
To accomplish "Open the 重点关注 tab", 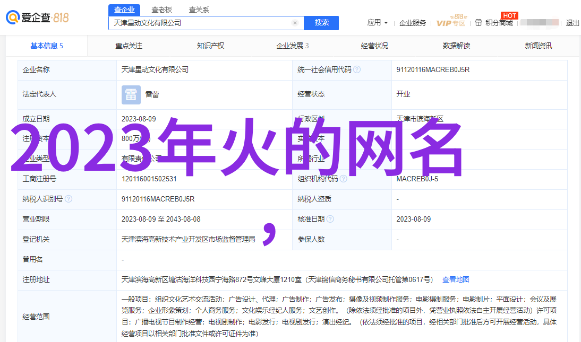I will (x=129, y=46).
